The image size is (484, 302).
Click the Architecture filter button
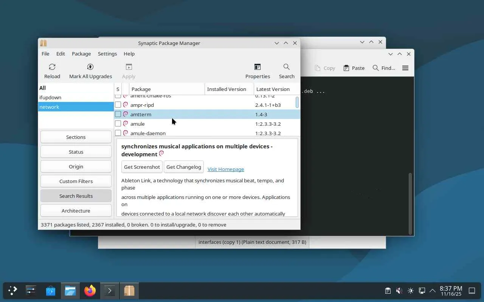coord(76,211)
